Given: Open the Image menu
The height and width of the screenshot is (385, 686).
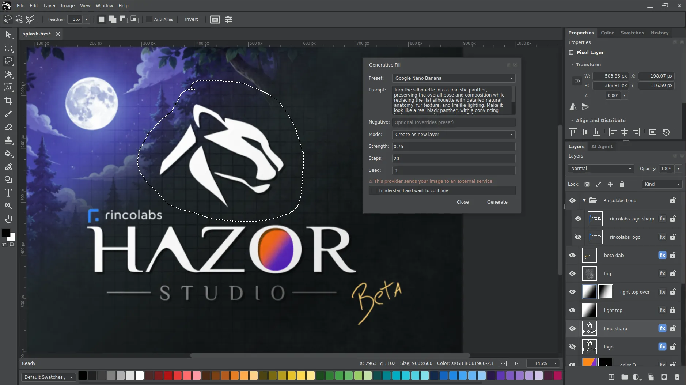Looking at the screenshot, I should [x=68, y=6].
